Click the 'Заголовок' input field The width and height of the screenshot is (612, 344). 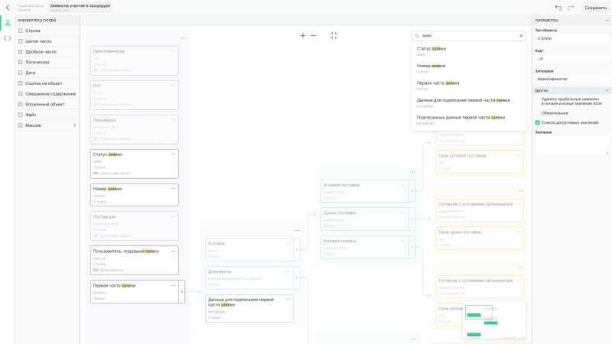click(571, 79)
